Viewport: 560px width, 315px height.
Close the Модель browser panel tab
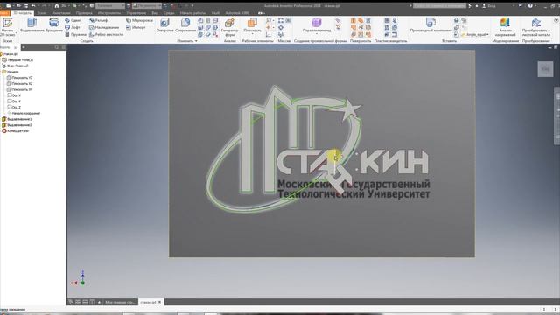(x=15, y=47)
